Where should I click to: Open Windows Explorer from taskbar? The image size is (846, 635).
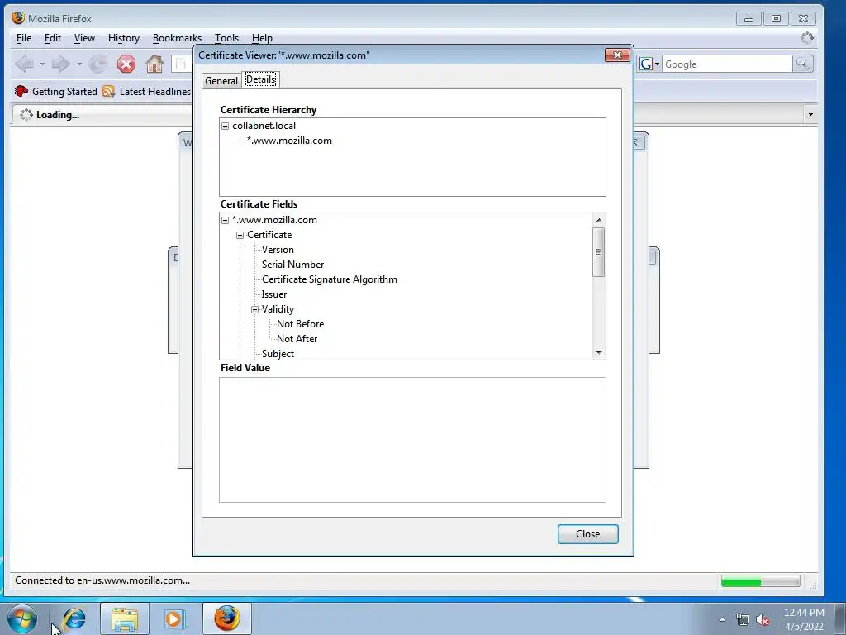[x=125, y=618]
